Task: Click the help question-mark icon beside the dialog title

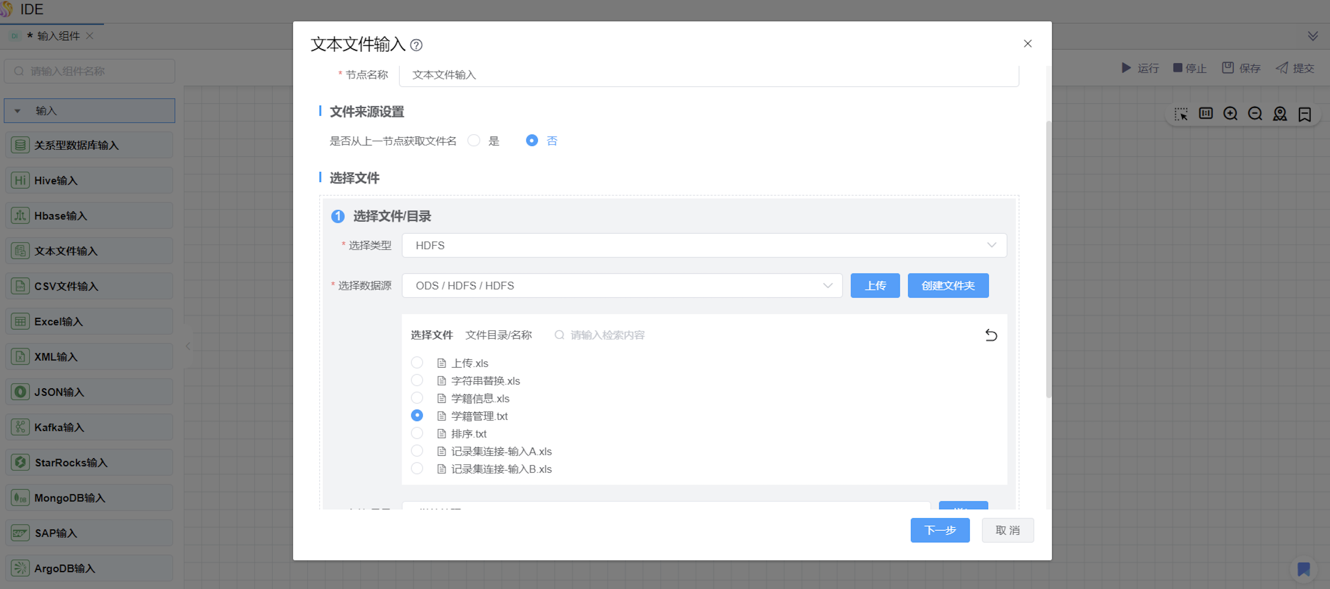Action: click(x=416, y=45)
